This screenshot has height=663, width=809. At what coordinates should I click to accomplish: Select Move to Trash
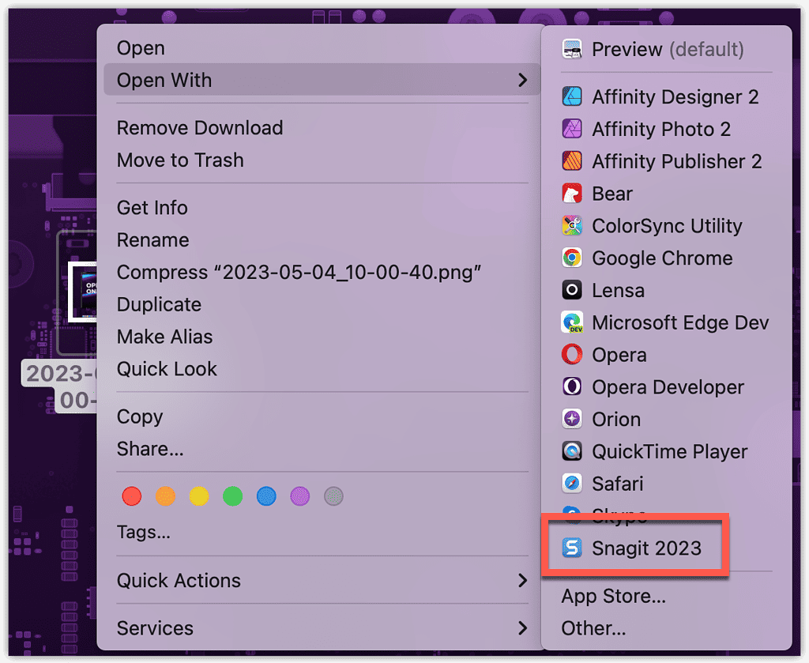pos(322,160)
